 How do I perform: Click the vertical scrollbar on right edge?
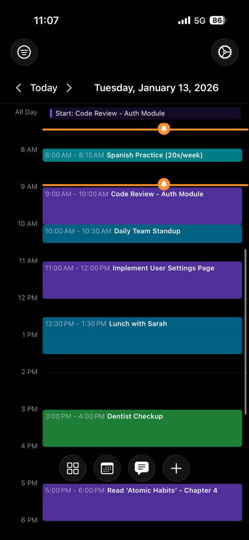(x=245, y=332)
